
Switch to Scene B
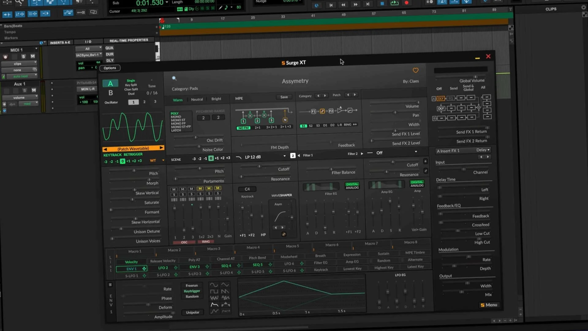[111, 93]
